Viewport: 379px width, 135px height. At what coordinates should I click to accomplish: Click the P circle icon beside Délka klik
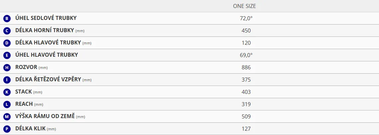point(7,129)
